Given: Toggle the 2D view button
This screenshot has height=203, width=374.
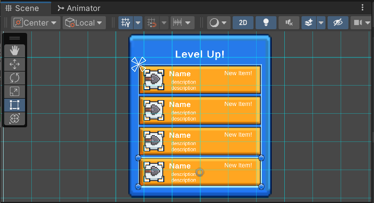Looking at the screenshot, I should (243, 23).
